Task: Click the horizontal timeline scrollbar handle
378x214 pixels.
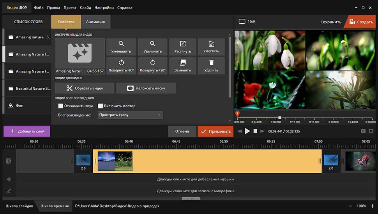Action: point(191,198)
